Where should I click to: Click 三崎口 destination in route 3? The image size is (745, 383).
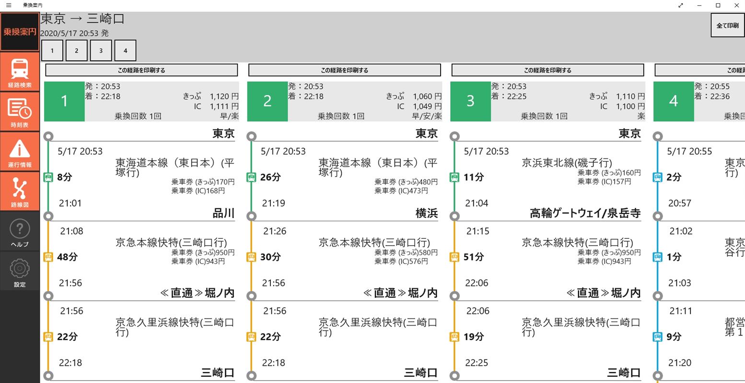(624, 372)
